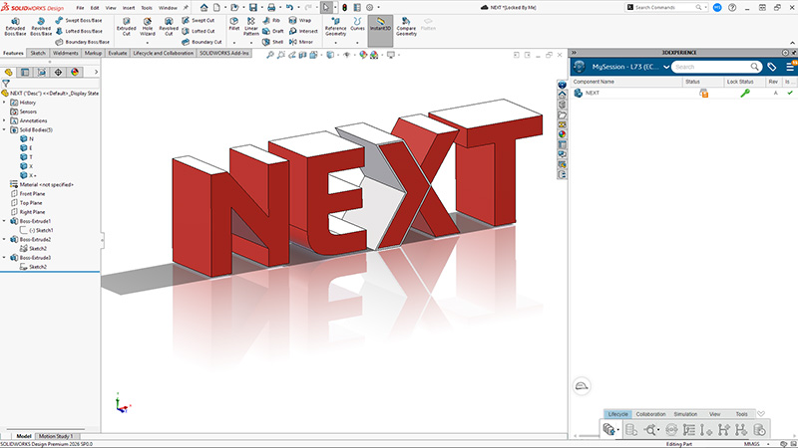Image resolution: width=798 pixels, height=448 pixels.
Task: Expand the History tree node
Action: pyautogui.click(x=4, y=103)
